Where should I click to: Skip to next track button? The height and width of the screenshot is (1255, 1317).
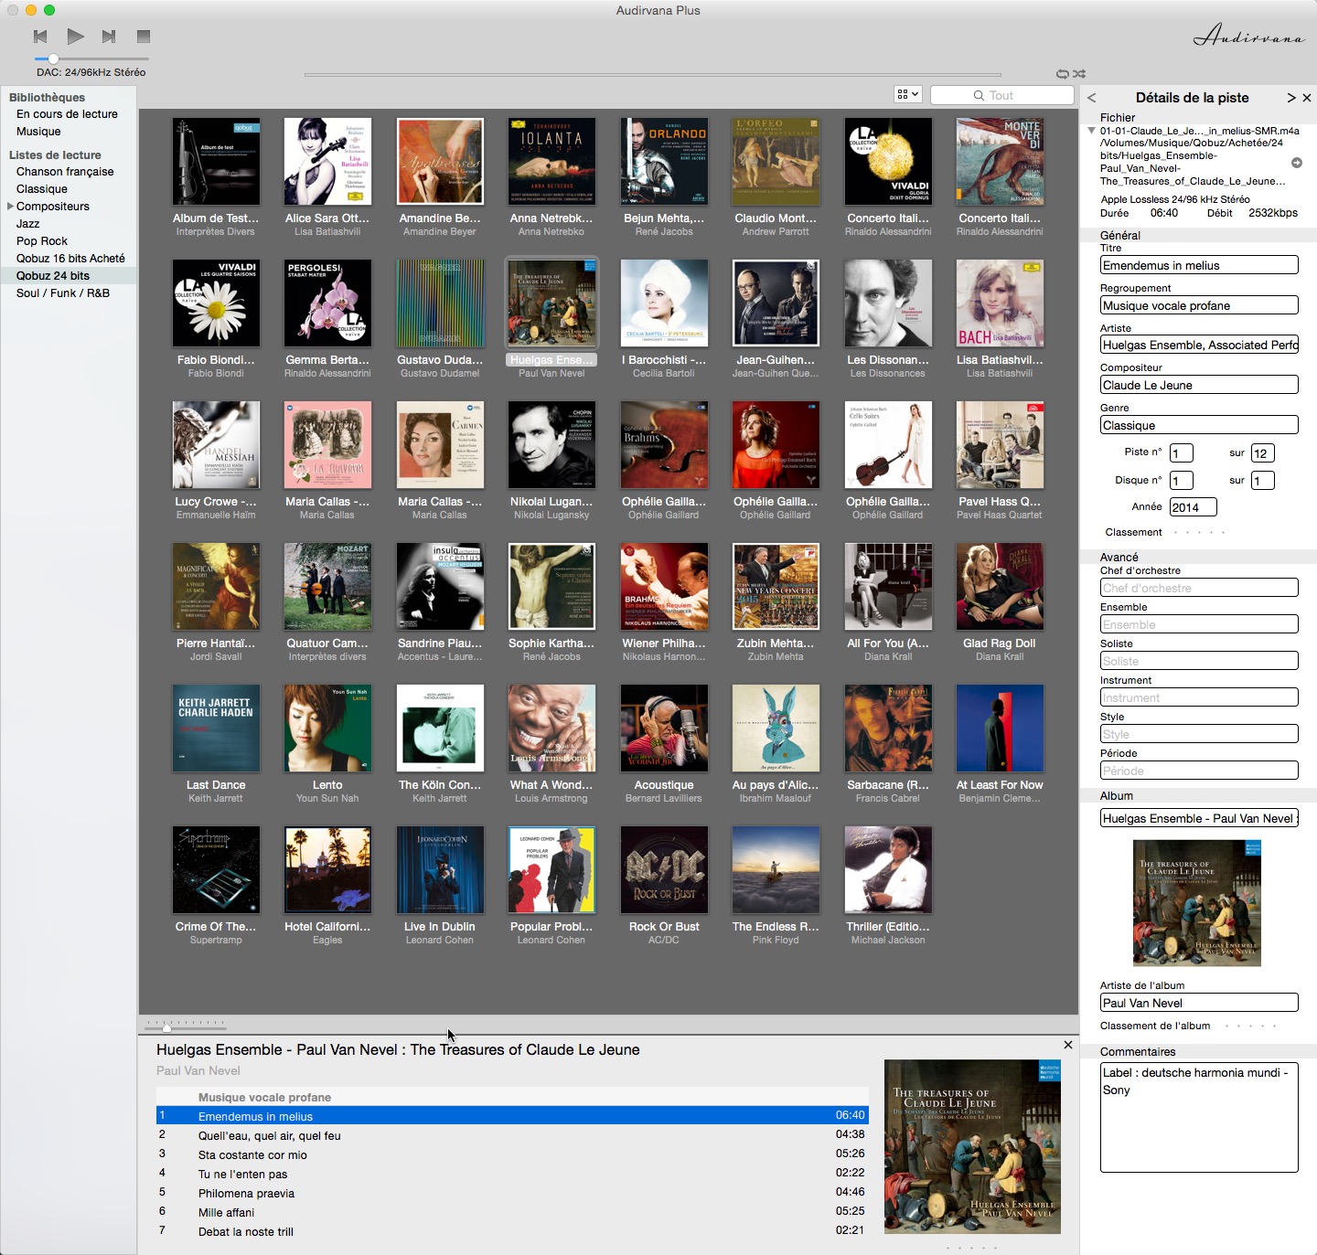point(109,37)
